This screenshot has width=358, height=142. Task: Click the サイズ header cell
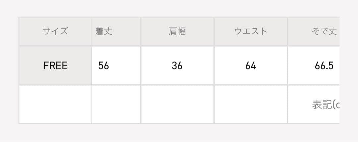pos(55,31)
